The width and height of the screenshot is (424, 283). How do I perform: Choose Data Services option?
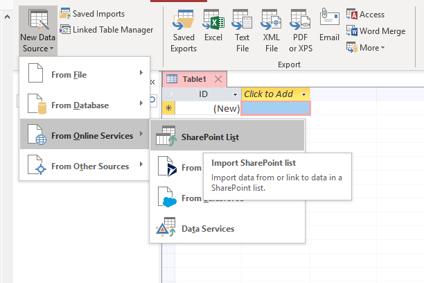tap(227, 228)
